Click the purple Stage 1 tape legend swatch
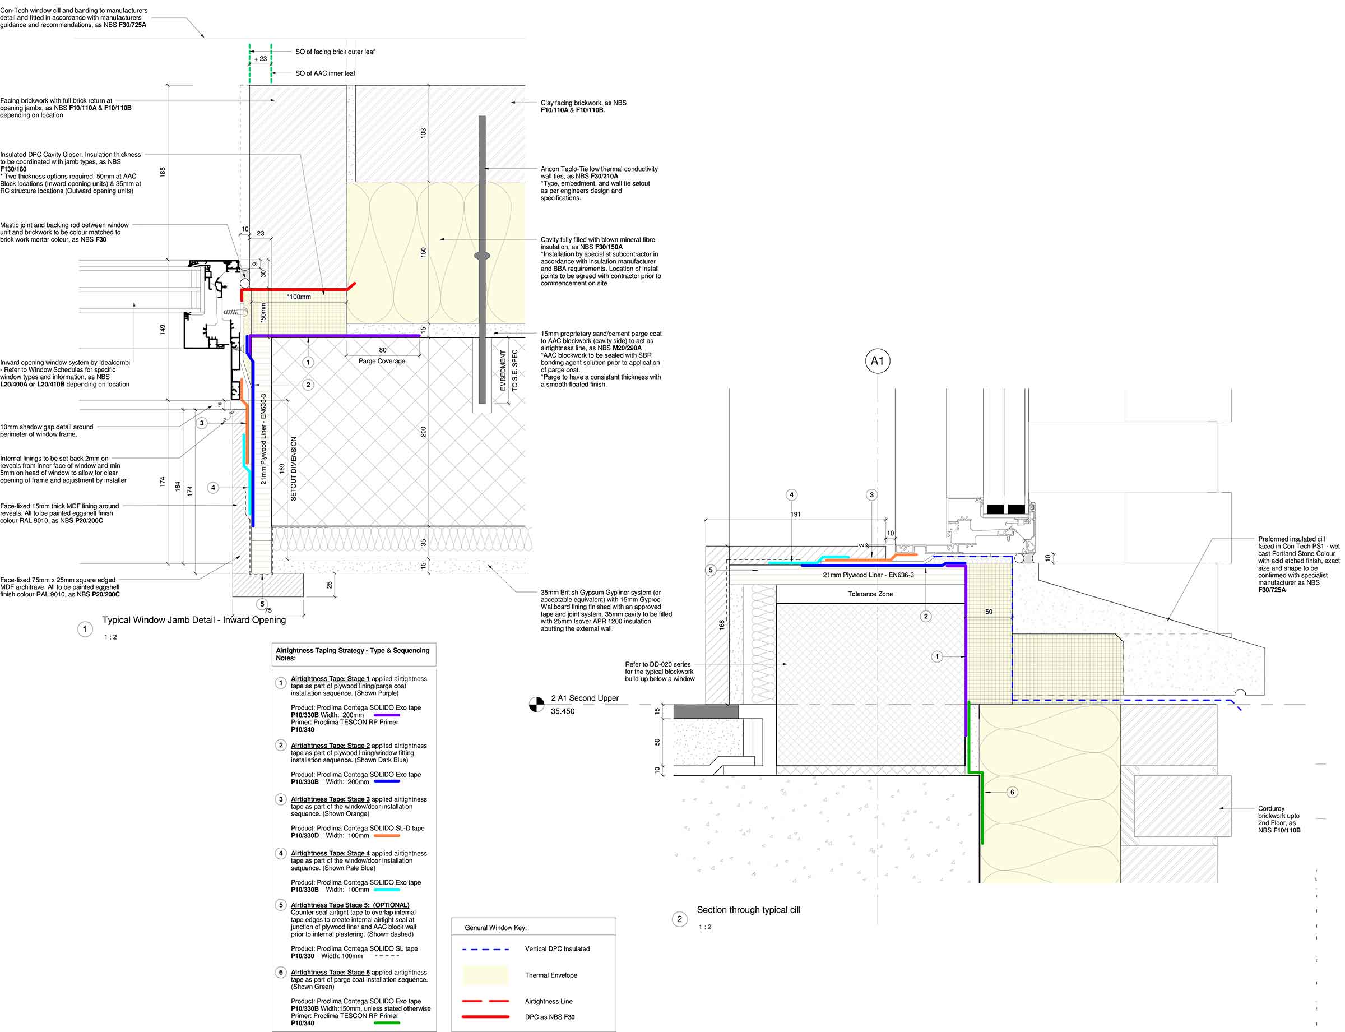 coord(386,715)
